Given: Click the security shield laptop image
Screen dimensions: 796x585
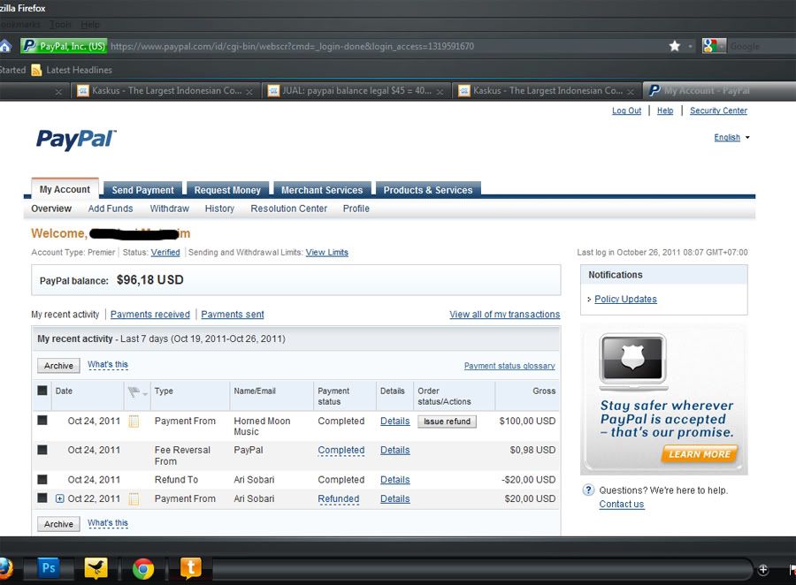Looking at the screenshot, I should point(632,361).
